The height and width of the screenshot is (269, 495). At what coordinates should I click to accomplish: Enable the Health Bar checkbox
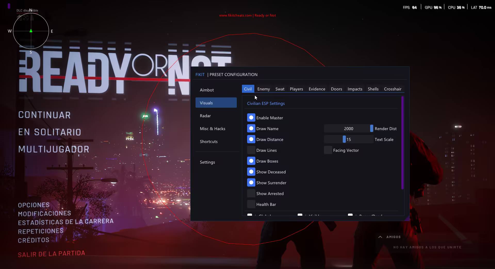coord(251,204)
